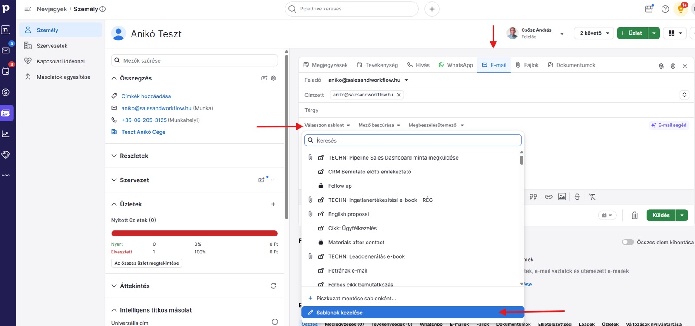Click Az összes üzlet megtekintése button
Image resolution: width=695 pixels, height=326 pixels.
(146, 263)
